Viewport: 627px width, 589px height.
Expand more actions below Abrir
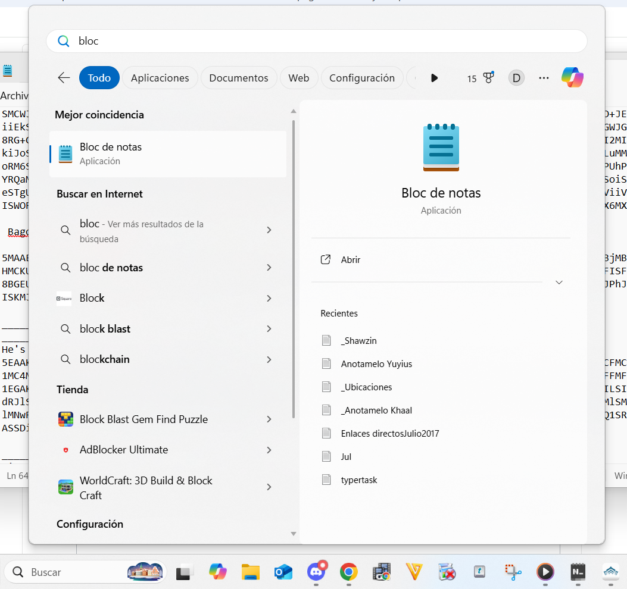point(559,283)
